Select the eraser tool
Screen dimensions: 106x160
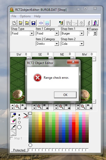[13, 121]
